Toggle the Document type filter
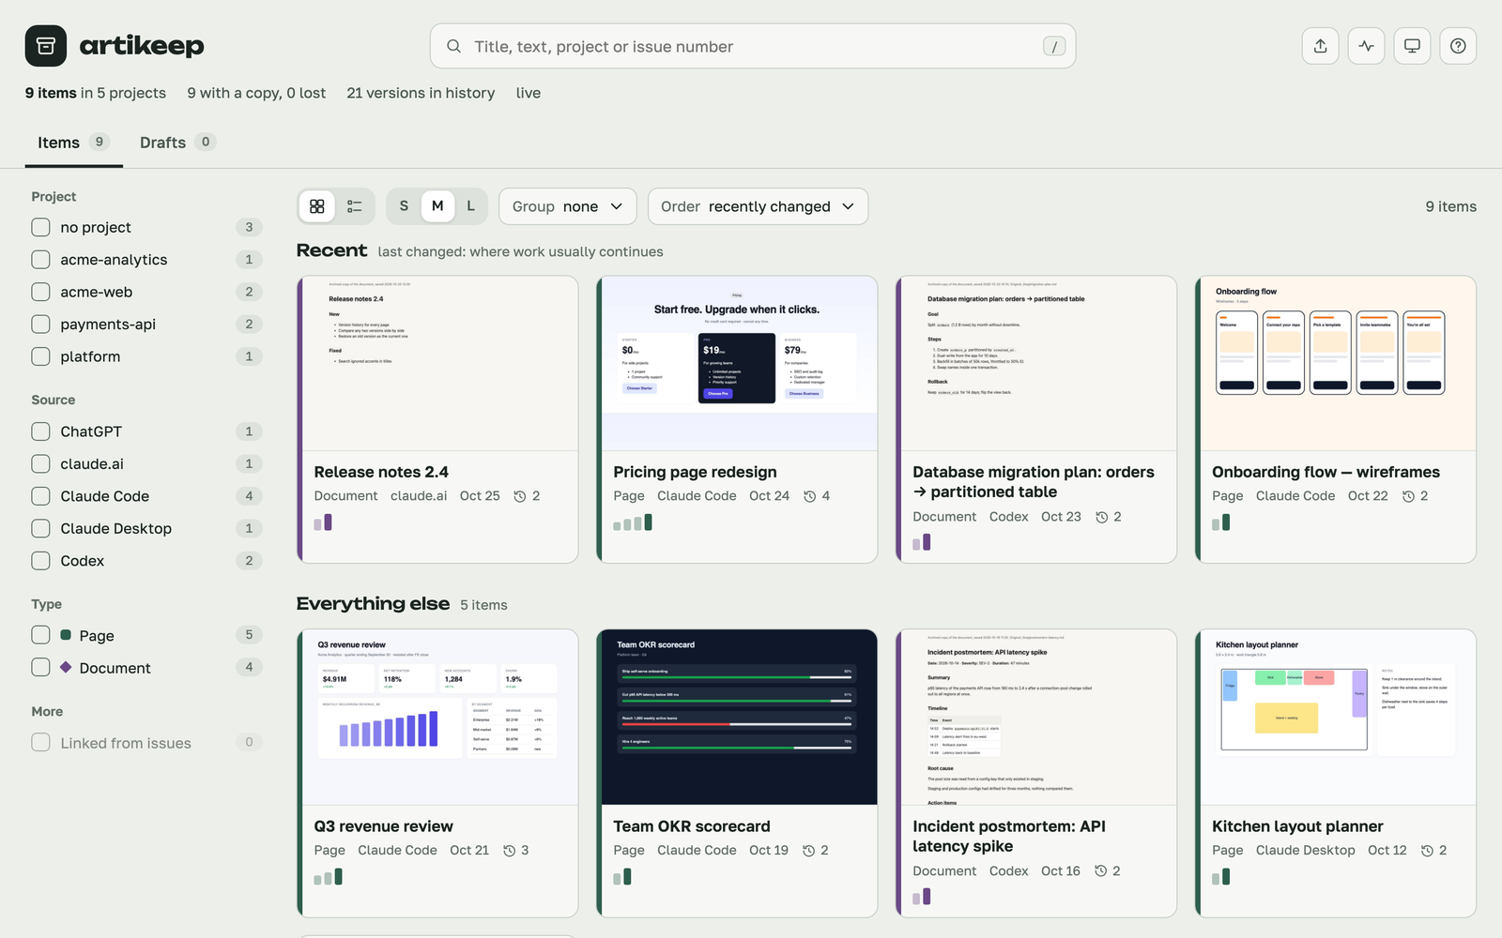Image resolution: width=1502 pixels, height=938 pixels. [x=40, y=668]
